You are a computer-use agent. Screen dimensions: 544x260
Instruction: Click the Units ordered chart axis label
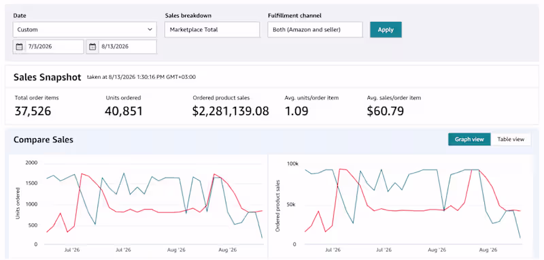(x=18, y=203)
